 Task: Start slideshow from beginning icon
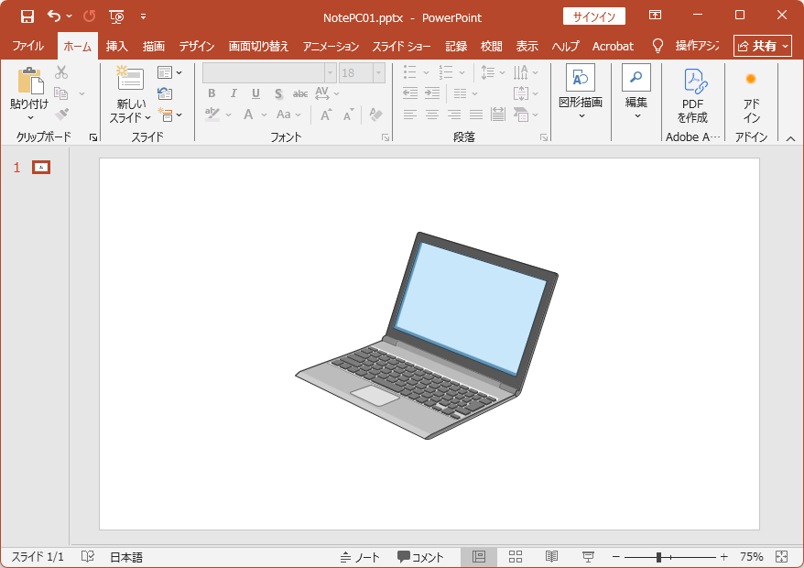pyautogui.click(x=116, y=16)
